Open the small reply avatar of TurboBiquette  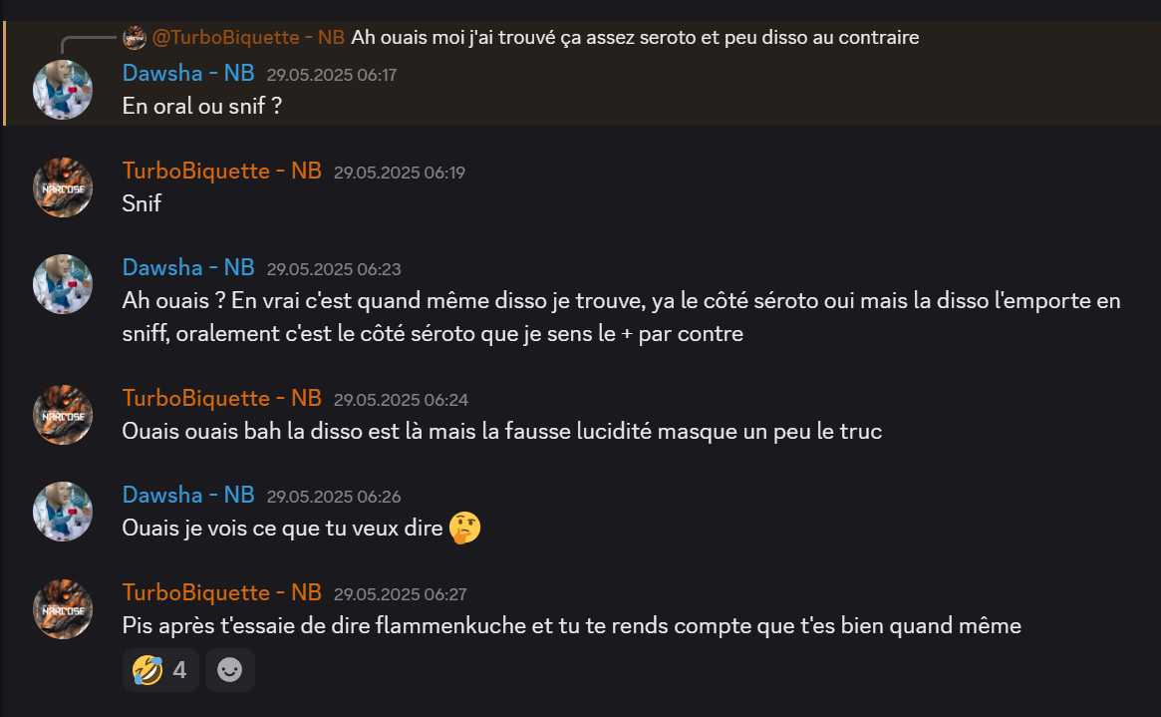134,37
